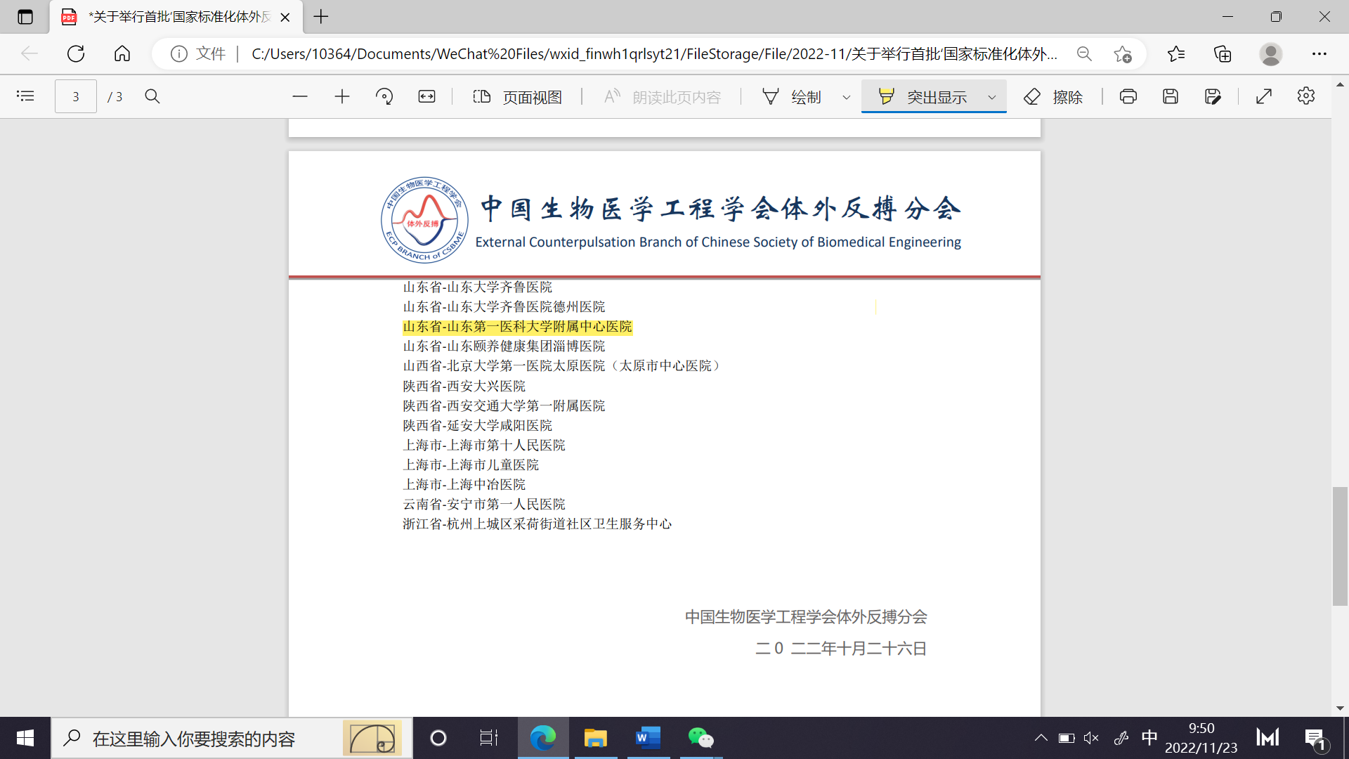
Task: Click the scrollbar down arrow
Action: (1340, 708)
